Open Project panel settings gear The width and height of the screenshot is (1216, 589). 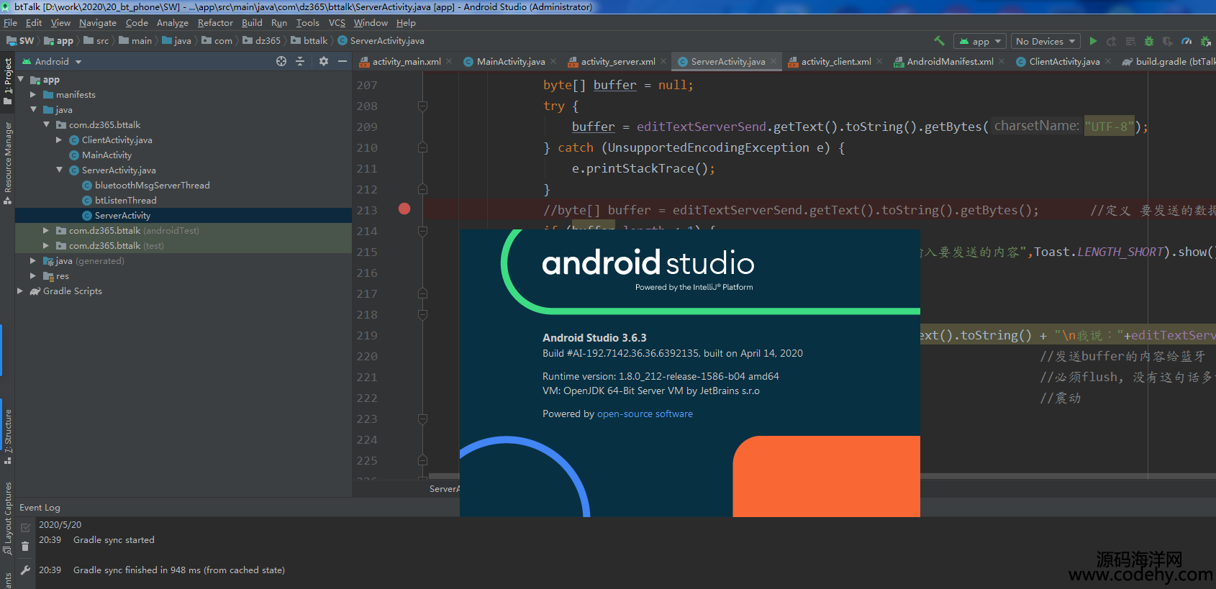tap(324, 61)
